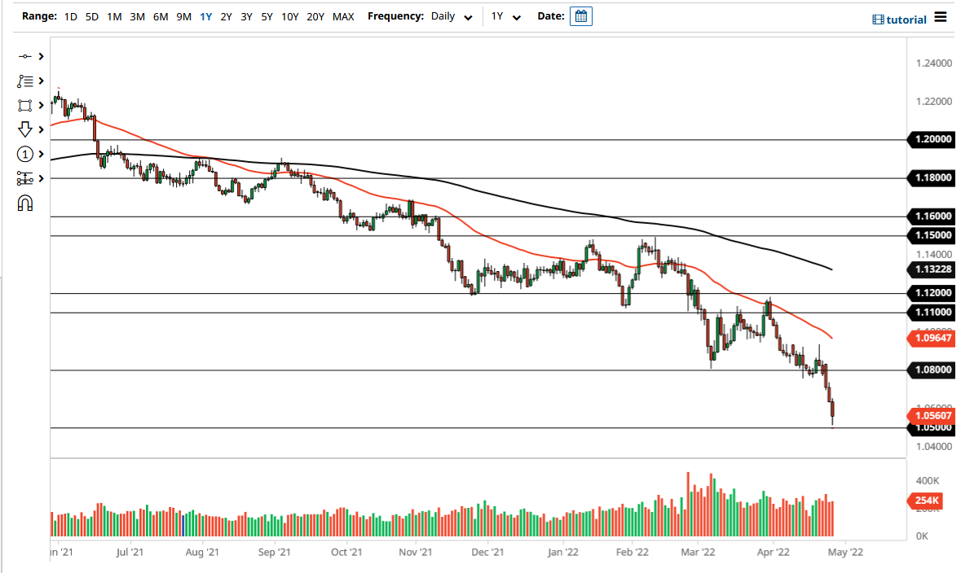Switch the range to MAX
The image size is (961, 573).
point(343,16)
